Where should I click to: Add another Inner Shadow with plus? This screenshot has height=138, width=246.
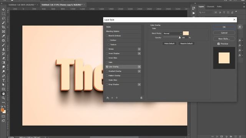tap(139, 54)
